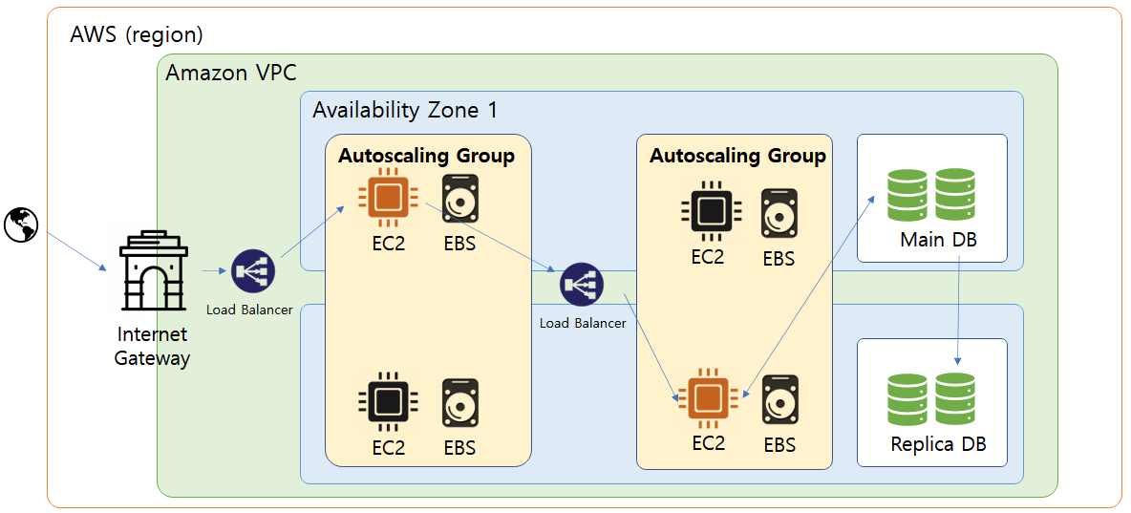Click the 'Amazon VPC' label

click(x=231, y=73)
